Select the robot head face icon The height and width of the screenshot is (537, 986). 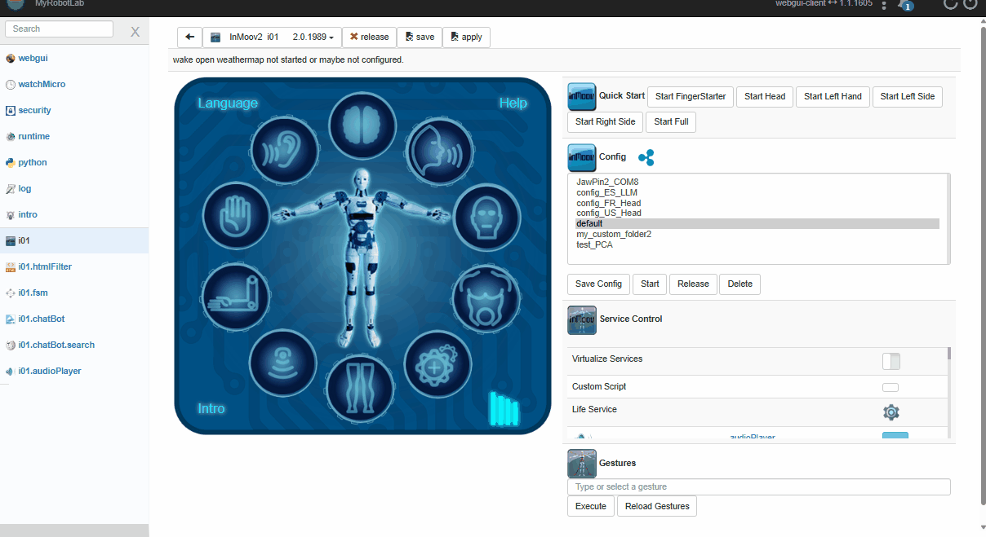pos(486,218)
